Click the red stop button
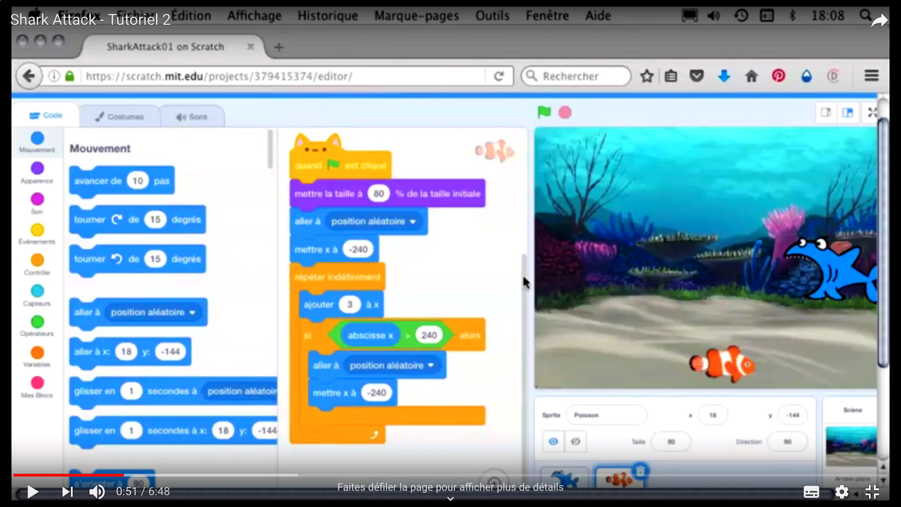The image size is (901, 507). click(565, 112)
